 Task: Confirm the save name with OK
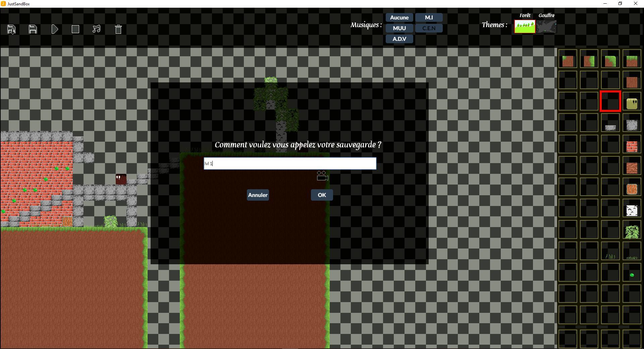click(321, 195)
